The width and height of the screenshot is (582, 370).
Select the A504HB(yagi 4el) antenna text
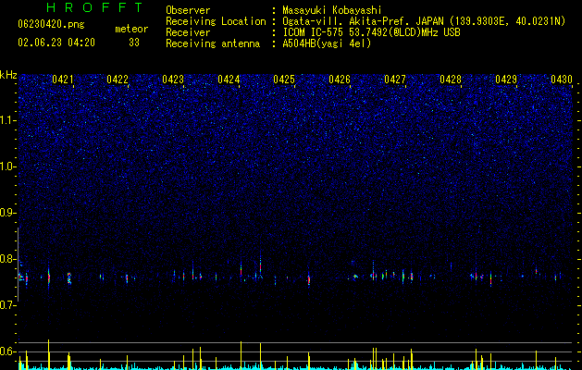pos(327,43)
